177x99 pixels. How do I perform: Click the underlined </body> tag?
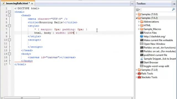tap(27, 61)
